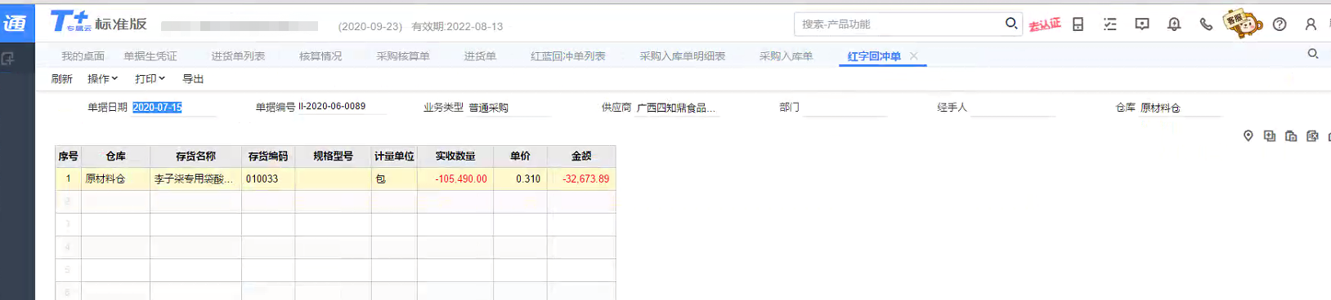Open the message chat icon in header

tap(1142, 24)
